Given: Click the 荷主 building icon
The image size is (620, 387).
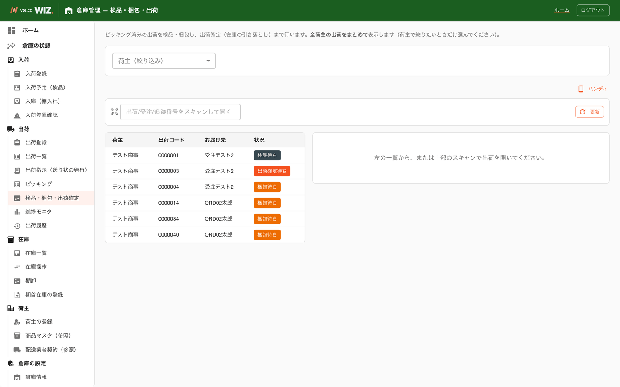Looking at the screenshot, I should [x=11, y=308].
